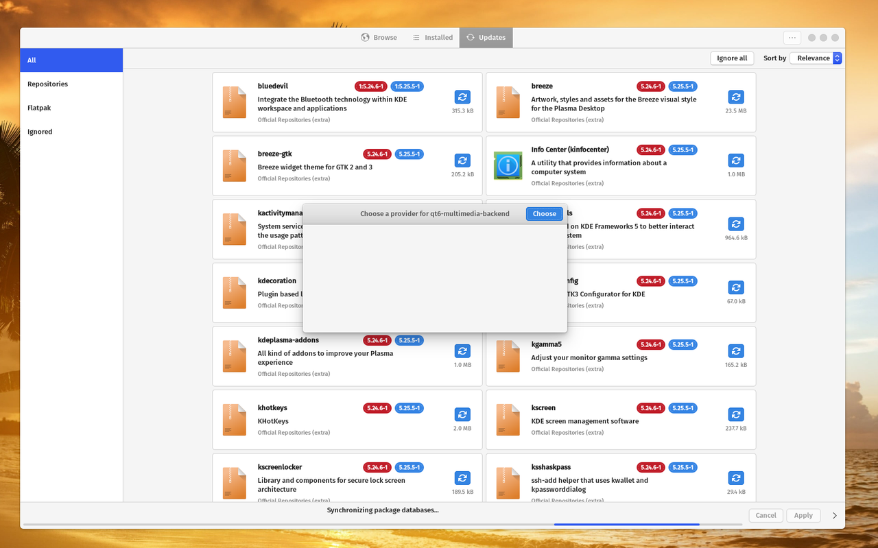Viewport: 878px width, 548px height.
Task: Click the kscreen package title
Action: (543, 408)
